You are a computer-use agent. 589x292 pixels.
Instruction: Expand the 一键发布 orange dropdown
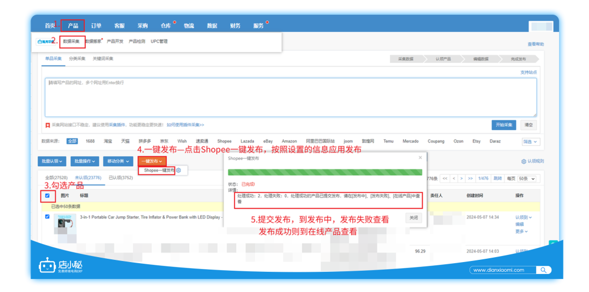click(152, 161)
